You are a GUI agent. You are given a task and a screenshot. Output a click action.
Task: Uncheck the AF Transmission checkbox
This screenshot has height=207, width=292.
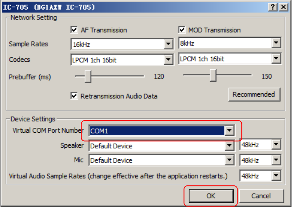pyautogui.click(x=74, y=30)
